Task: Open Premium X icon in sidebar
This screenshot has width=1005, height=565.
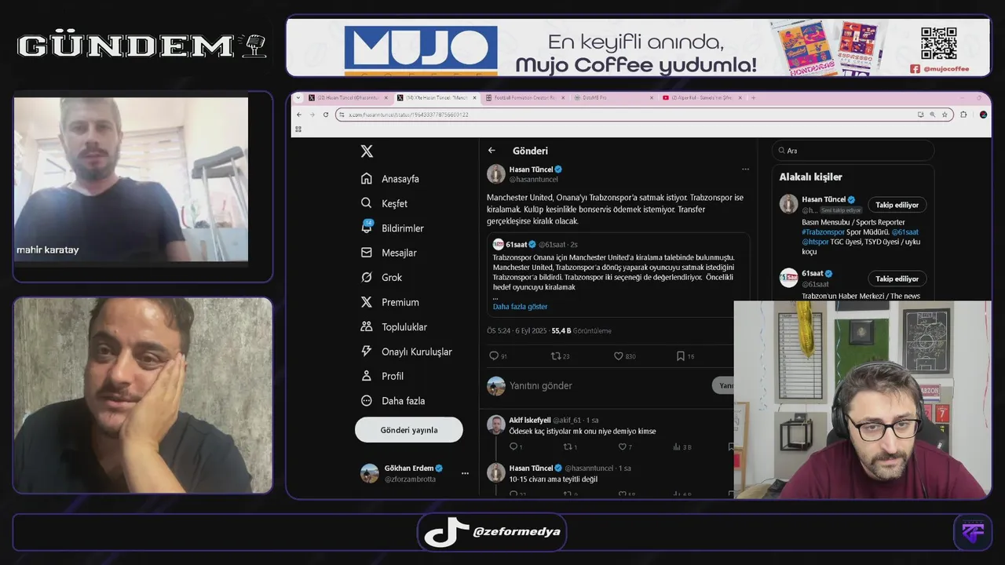Action: pos(367,302)
